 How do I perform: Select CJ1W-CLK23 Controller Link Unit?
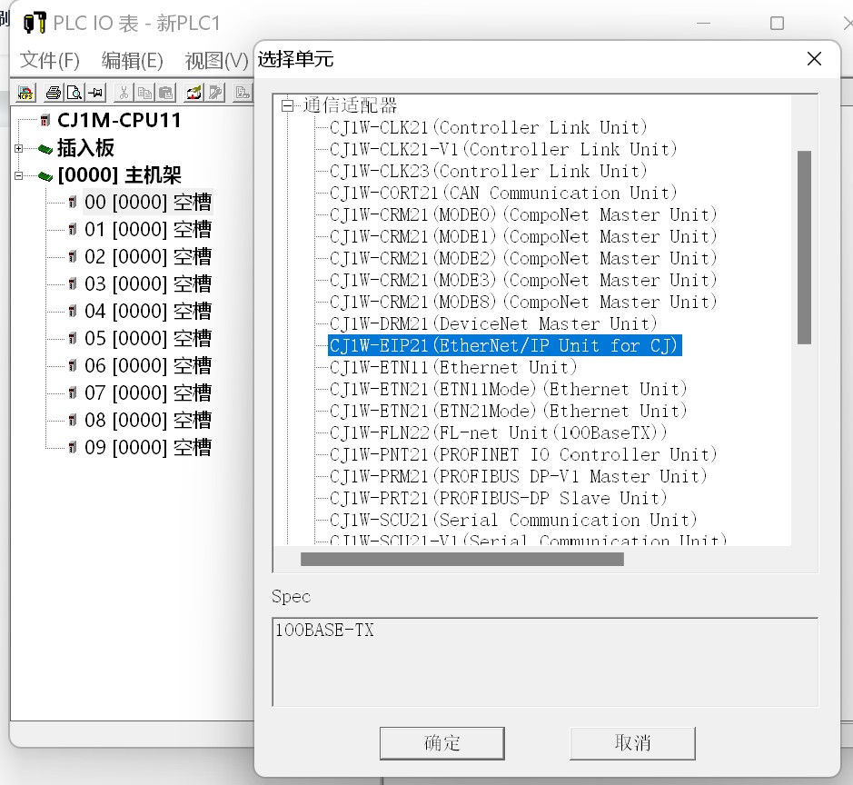coord(489,171)
